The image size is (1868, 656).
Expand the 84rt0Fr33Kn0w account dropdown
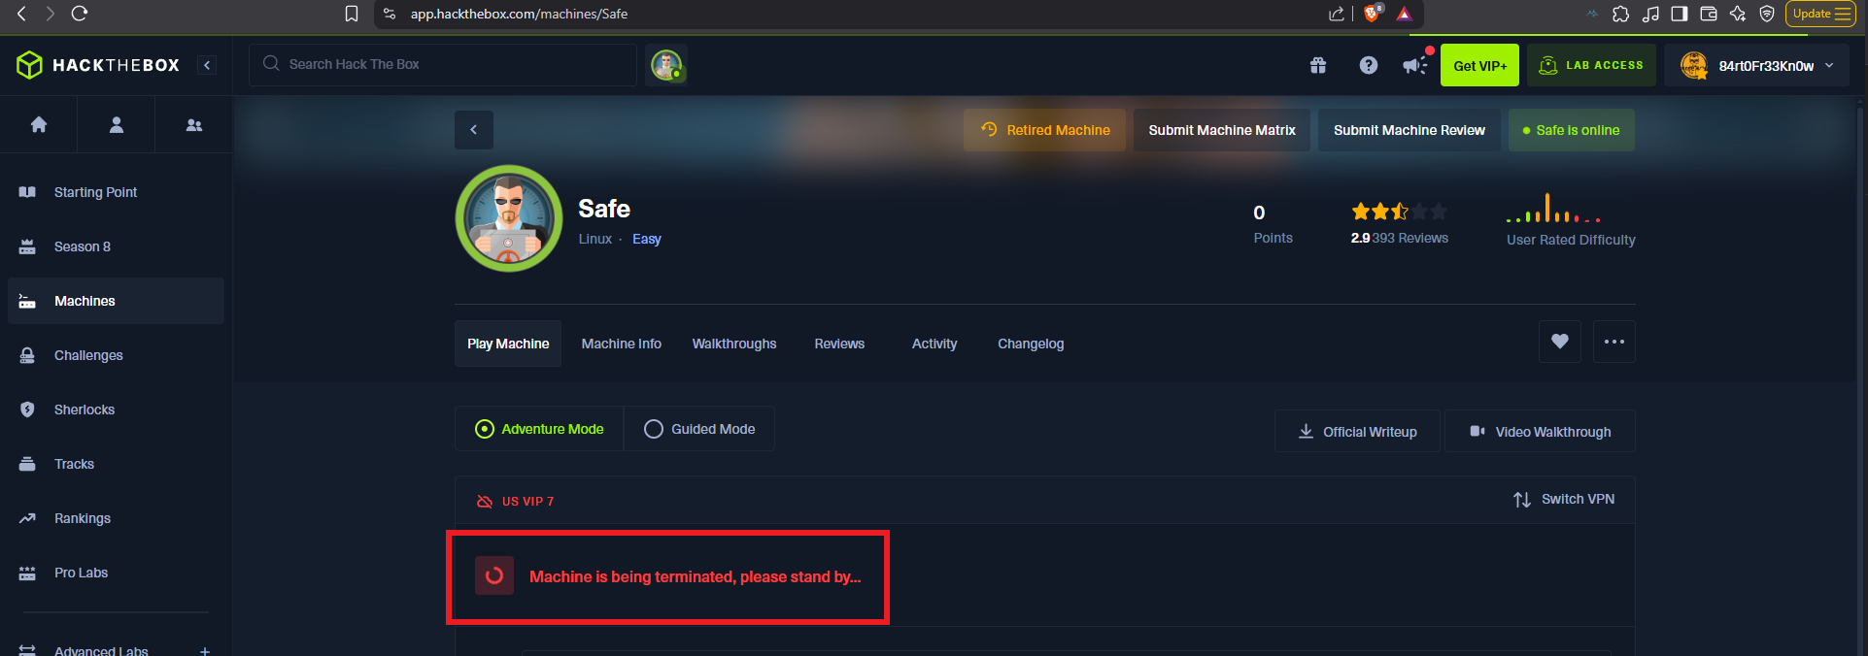tap(1756, 66)
